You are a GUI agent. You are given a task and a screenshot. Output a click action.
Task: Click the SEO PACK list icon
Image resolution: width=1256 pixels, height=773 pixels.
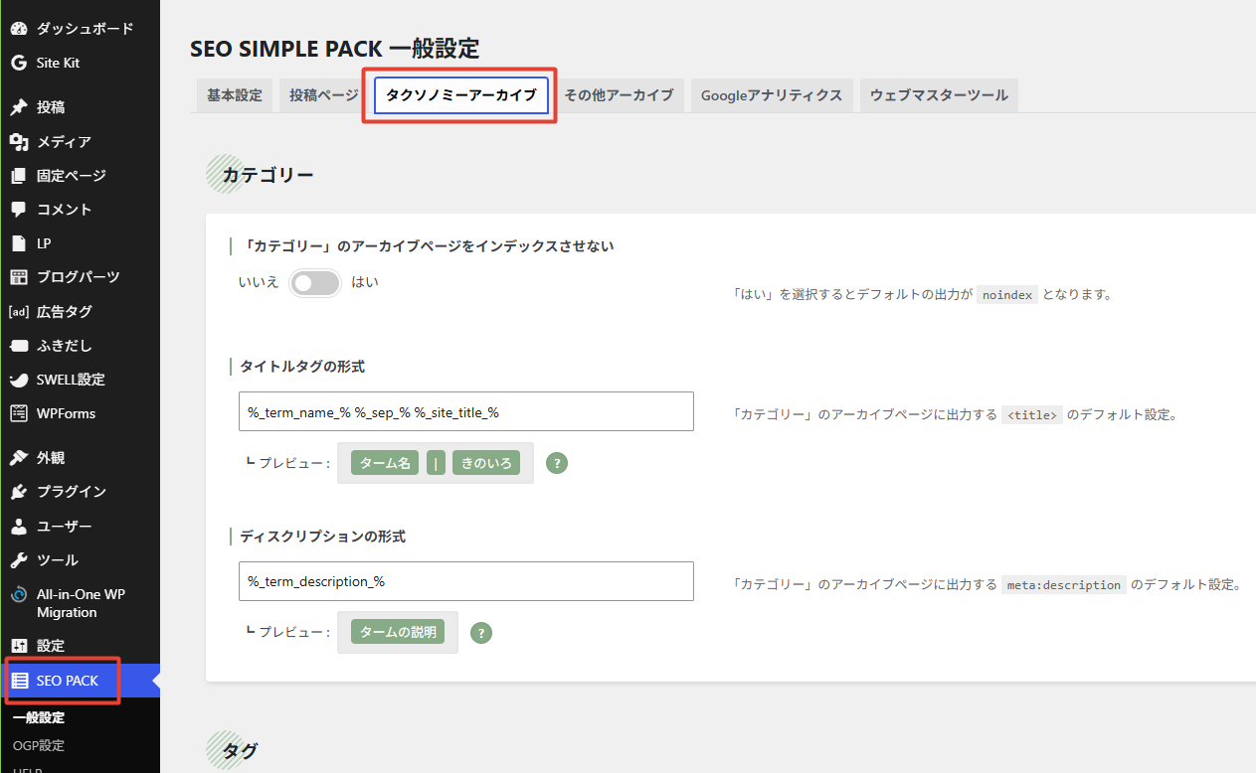point(20,681)
